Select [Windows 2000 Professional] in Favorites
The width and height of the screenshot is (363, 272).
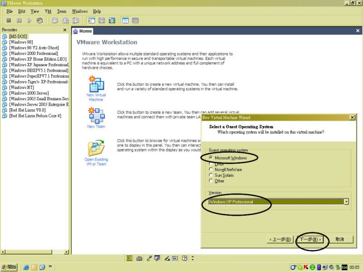coord(34,53)
